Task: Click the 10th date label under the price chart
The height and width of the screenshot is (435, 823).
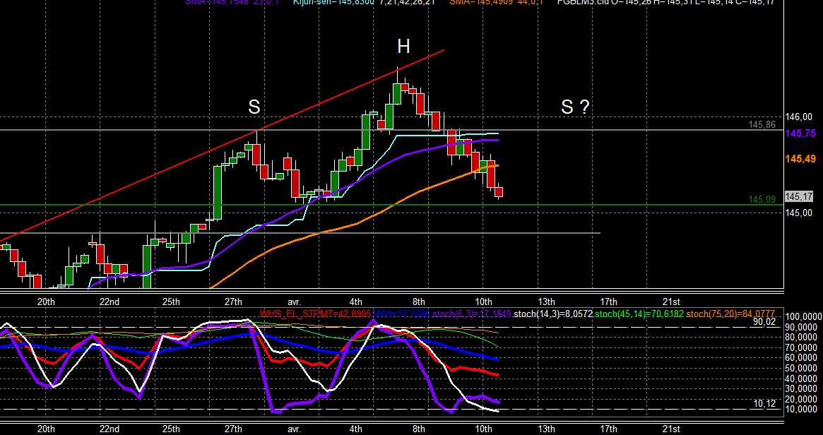Action: point(483,302)
